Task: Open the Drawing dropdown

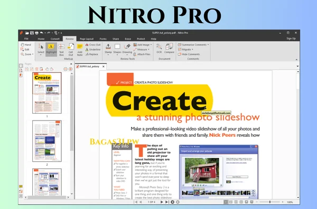Action: point(127,55)
